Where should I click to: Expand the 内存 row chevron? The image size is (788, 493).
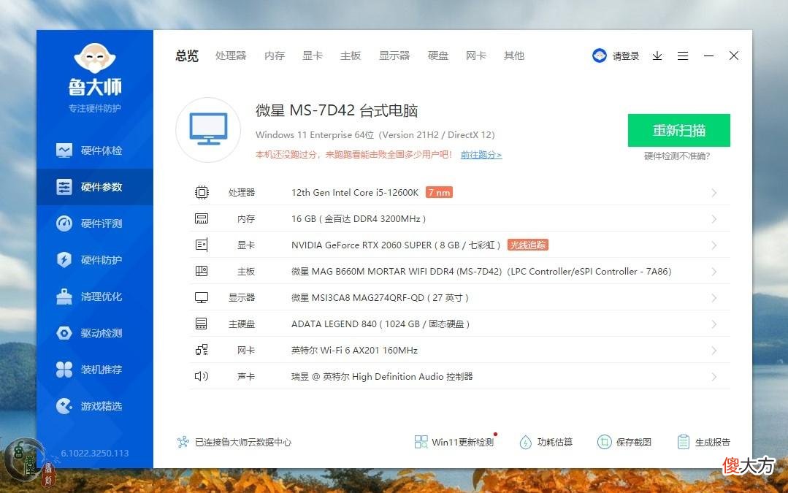pos(714,219)
